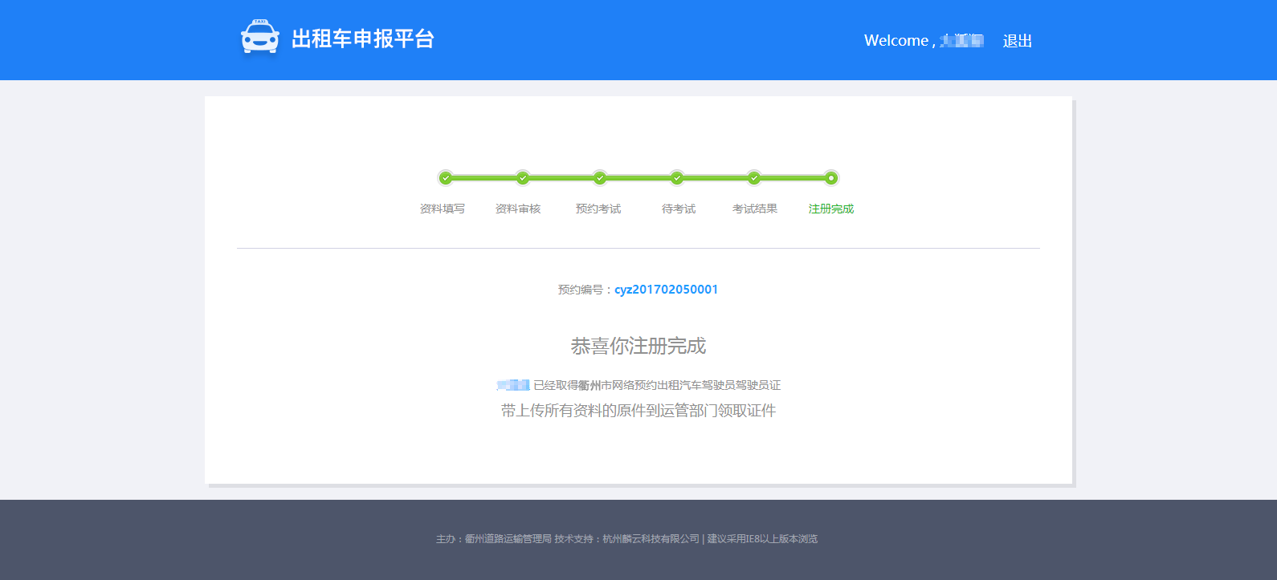Click the taxi logo icon
The image size is (1277, 580).
tap(260, 38)
